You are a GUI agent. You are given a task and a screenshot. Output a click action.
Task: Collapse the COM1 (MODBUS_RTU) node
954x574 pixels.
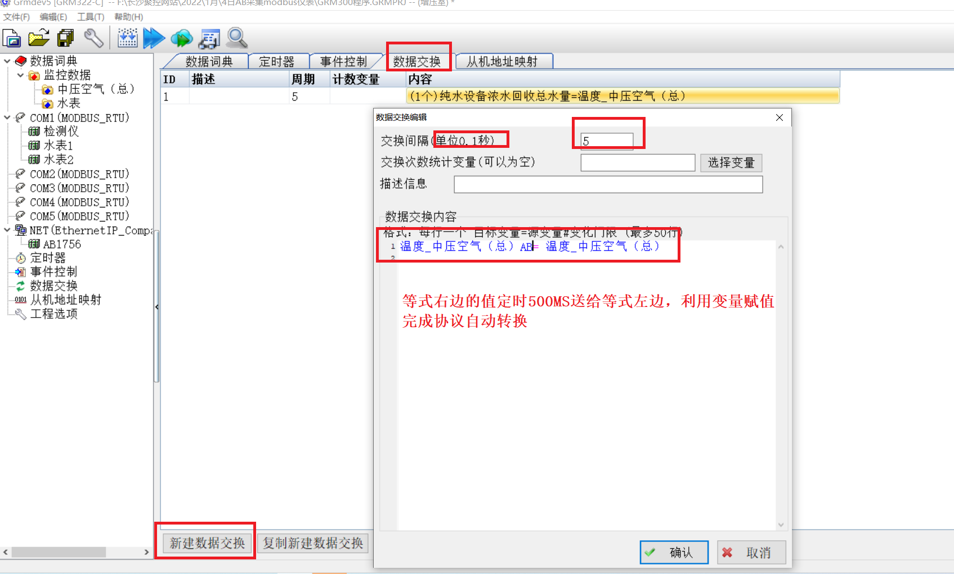(x=7, y=117)
